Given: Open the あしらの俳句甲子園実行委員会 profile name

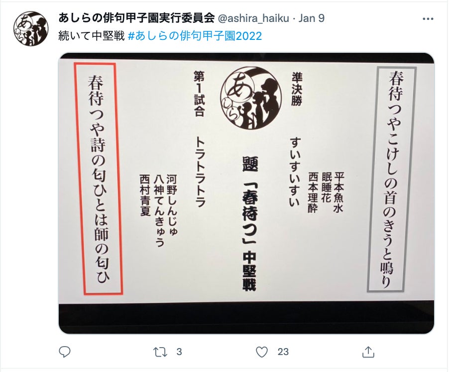Looking at the screenshot, I should 136,18.
